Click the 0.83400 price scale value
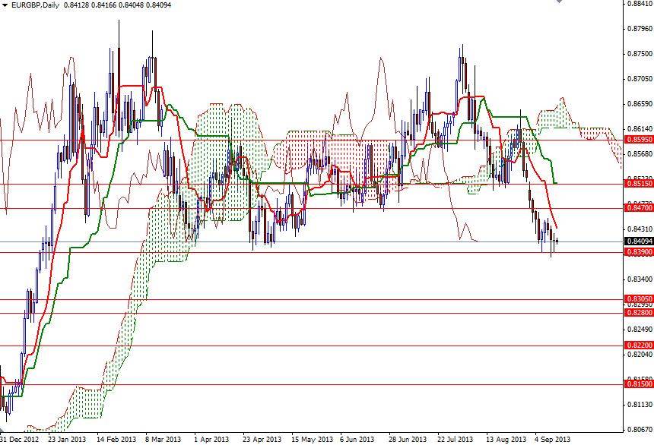This screenshot has height=445, width=654. pyautogui.click(x=640, y=279)
